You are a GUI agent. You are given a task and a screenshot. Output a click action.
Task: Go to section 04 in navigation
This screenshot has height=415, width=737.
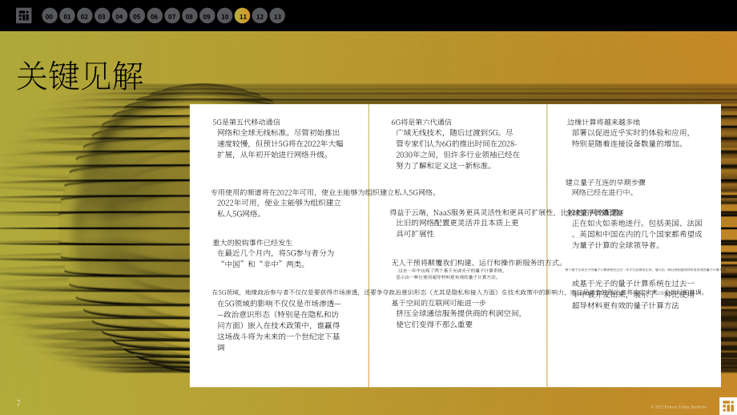coord(119,16)
